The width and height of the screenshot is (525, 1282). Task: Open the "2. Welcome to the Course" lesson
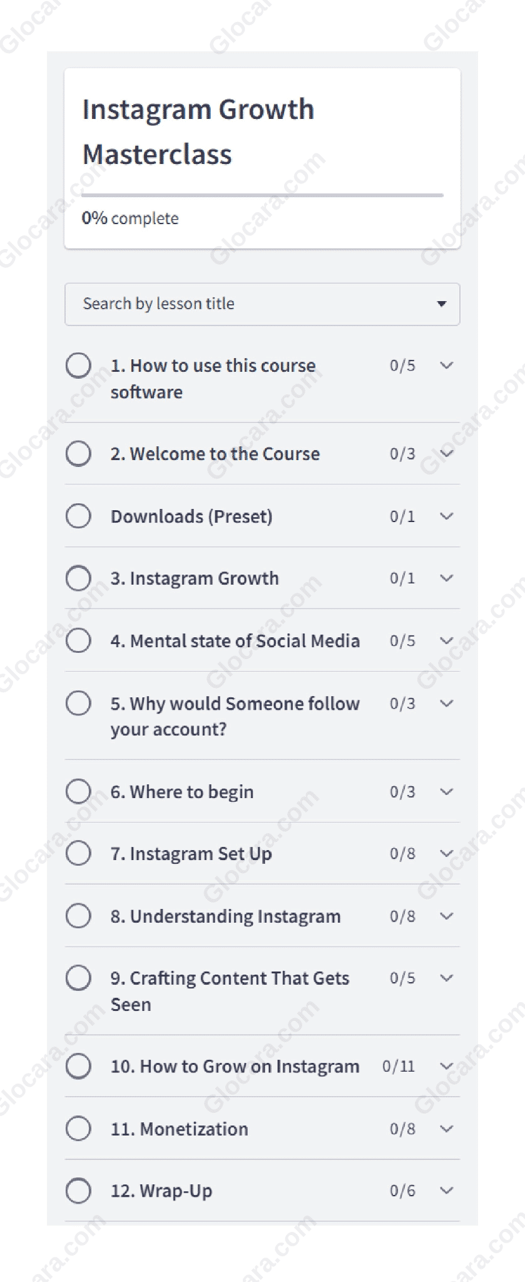tap(215, 453)
